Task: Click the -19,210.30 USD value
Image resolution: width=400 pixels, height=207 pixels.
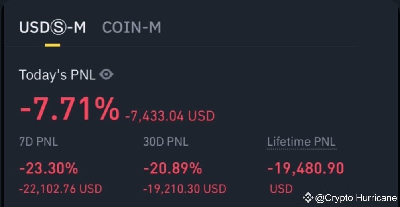Action: 184,189
